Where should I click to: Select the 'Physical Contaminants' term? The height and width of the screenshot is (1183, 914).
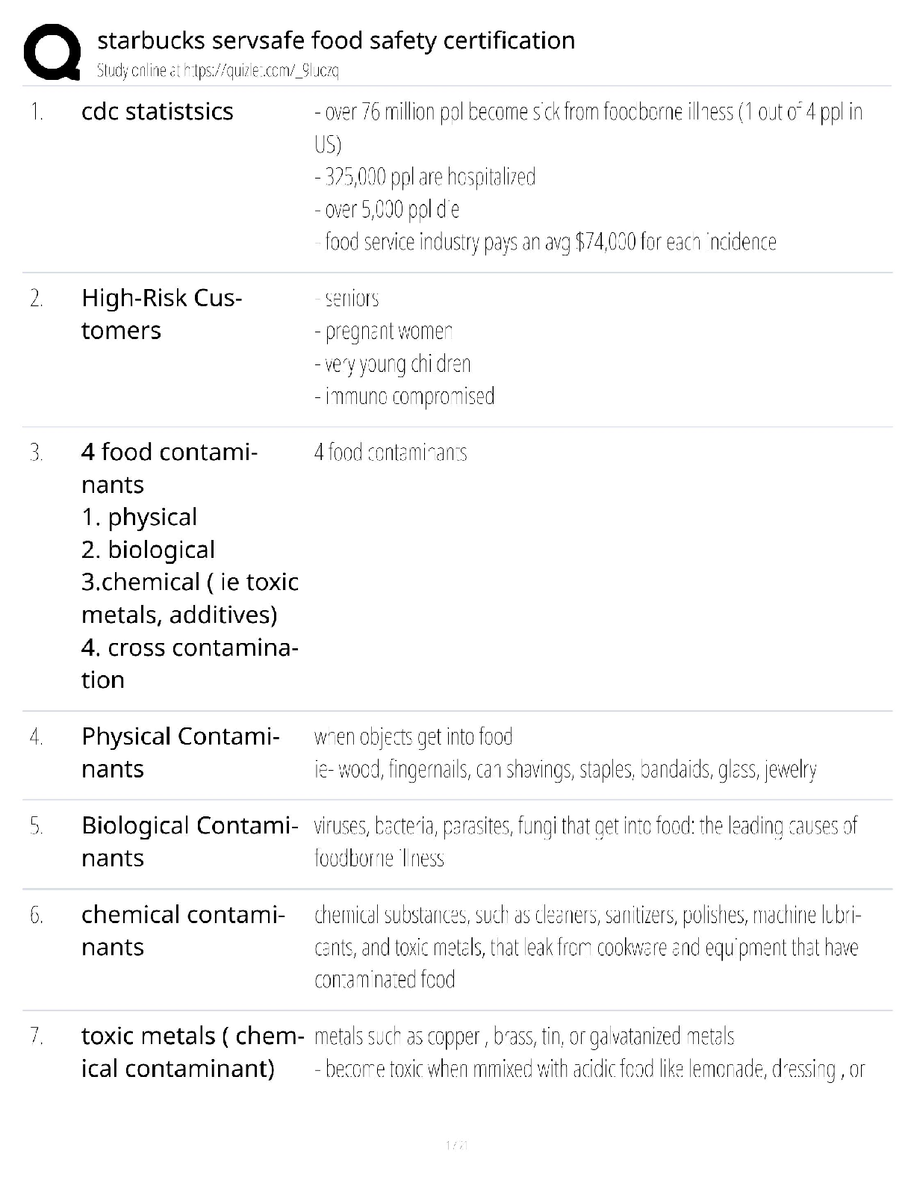click(x=181, y=752)
